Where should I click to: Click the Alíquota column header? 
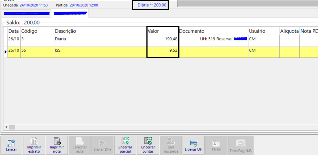(x=290, y=31)
